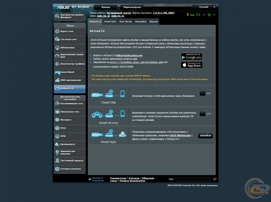Toggle Cloud Disk switch on
The height and width of the screenshot is (202, 271).
pos(205,93)
